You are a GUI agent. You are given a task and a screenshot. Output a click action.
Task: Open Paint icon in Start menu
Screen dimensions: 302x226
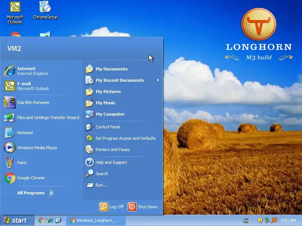coord(9,163)
